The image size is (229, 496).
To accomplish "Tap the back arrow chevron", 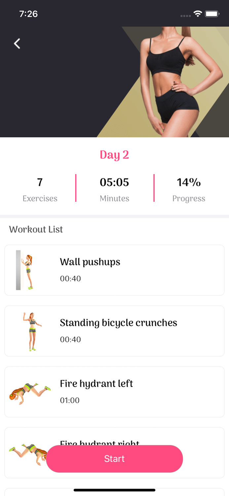I will pyautogui.click(x=17, y=43).
